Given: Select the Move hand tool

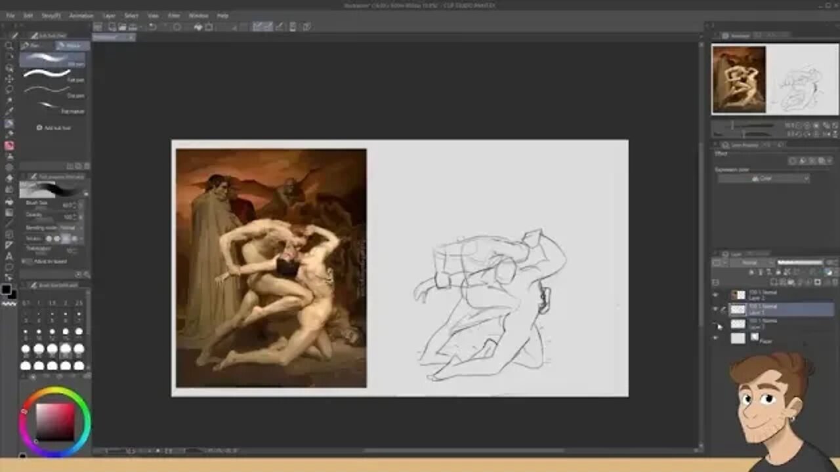Looking at the screenshot, I should [9, 56].
